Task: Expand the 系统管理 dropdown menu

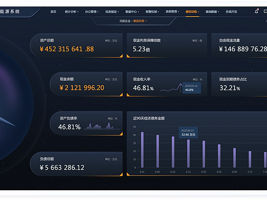Action: [x=172, y=12]
